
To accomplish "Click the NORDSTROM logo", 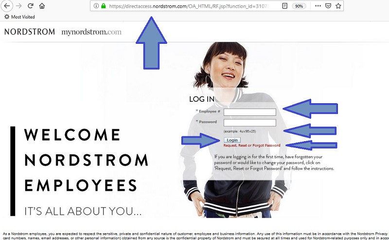I will pos(30,32).
